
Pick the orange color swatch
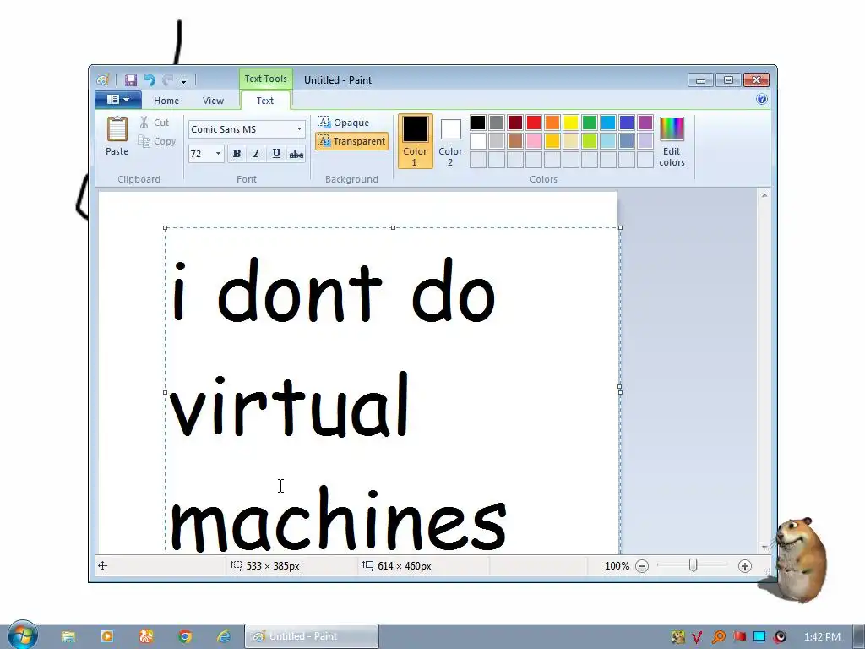[552, 122]
